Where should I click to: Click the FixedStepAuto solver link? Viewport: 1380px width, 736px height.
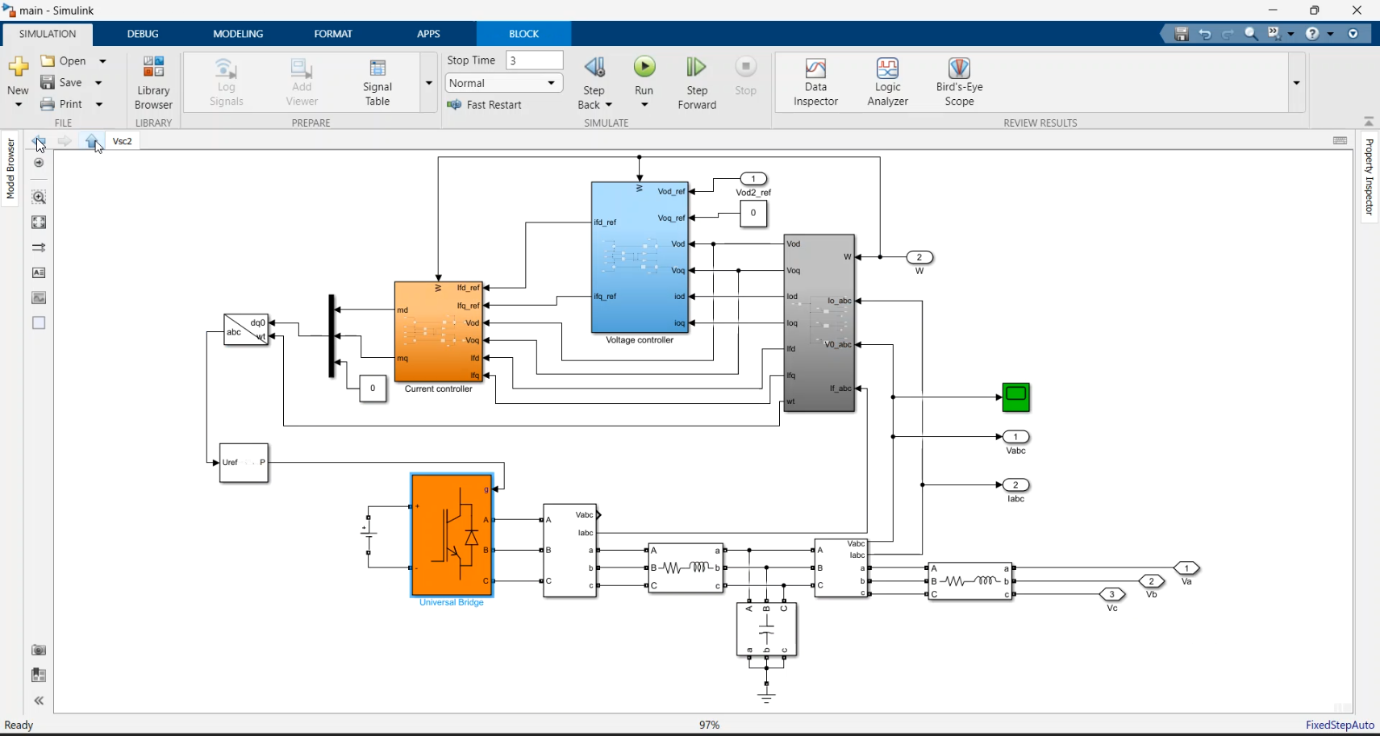pyautogui.click(x=1340, y=726)
